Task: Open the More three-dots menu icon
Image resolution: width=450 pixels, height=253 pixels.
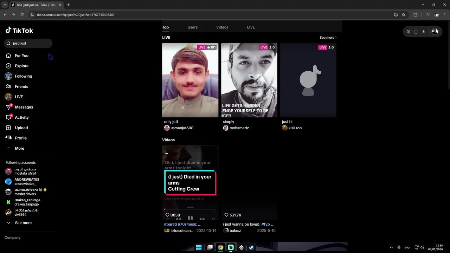Action: pos(8,148)
